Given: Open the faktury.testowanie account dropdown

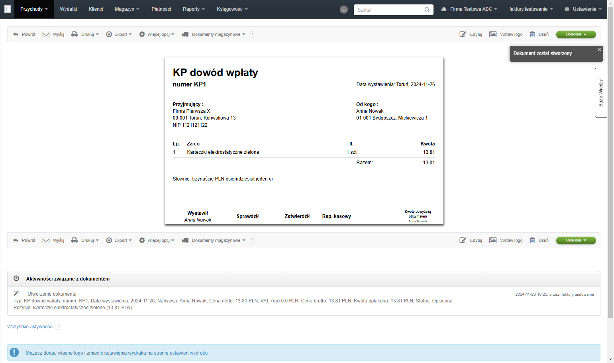Looking at the screenshot, I should point(531,9).
